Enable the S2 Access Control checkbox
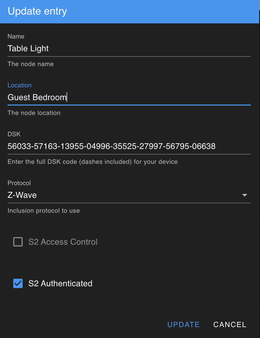260x338 pixels. tap(18, 242)
